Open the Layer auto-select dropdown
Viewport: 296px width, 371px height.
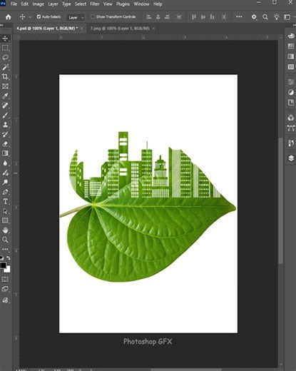pos(76,17)
